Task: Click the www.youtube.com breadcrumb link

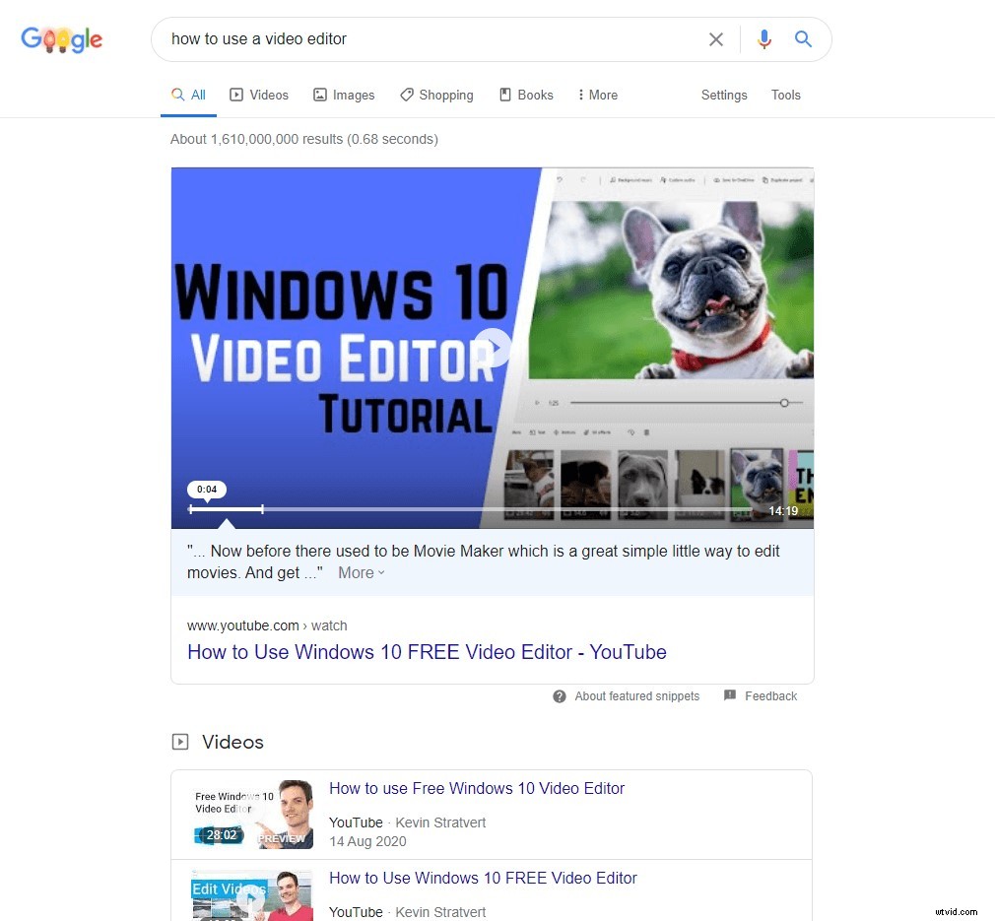Action: [x=242, y=625]
